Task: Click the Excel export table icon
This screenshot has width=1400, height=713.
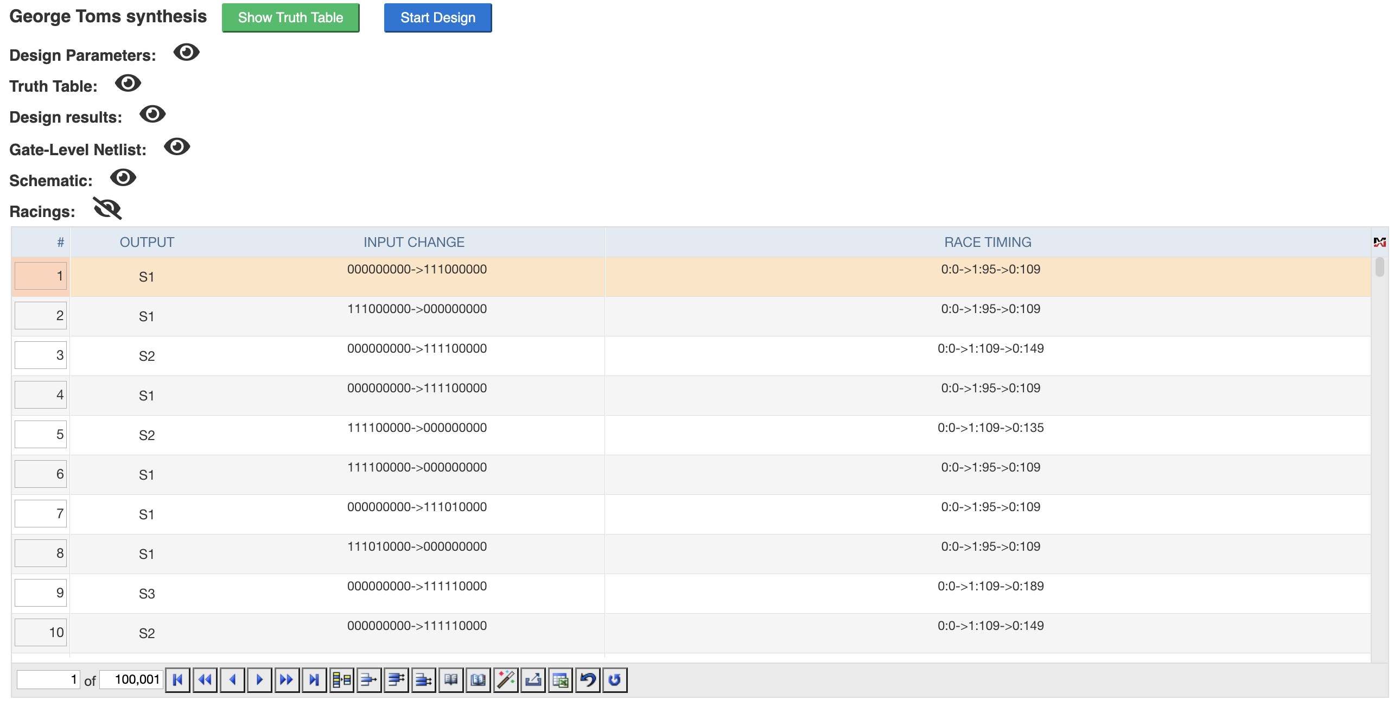Action: coord(561,680)
